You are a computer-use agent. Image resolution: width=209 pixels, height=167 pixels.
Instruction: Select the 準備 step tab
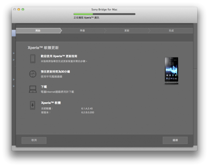[x=82, y=31]
